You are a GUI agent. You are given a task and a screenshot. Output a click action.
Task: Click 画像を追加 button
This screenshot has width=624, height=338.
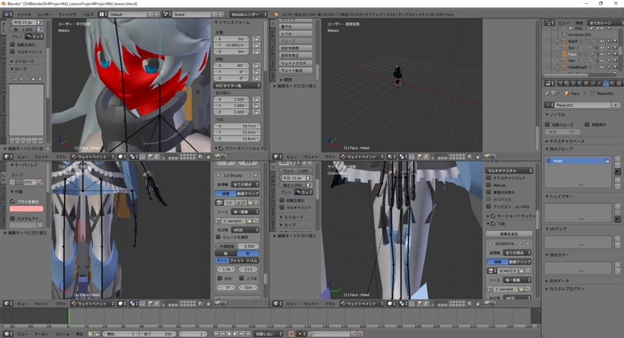click(509, 234)
